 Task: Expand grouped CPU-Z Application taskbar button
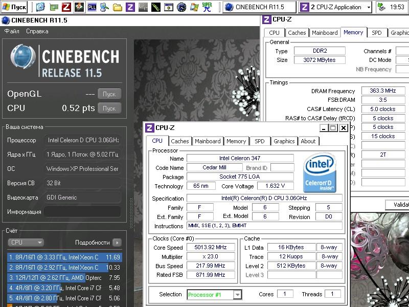coord(336,7)
